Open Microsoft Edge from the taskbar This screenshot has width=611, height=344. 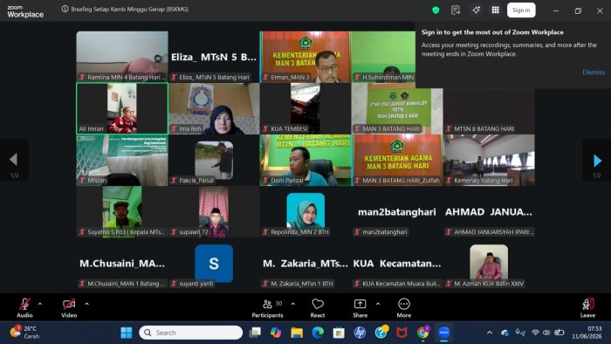318,333
